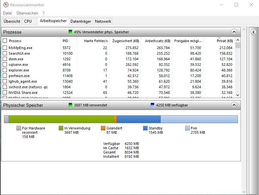Collapse the Physischer Speicher section
259x195 pixels.
(234, 105)
